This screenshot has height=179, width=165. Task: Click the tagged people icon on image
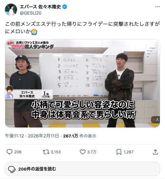click(x=156, y=120)
